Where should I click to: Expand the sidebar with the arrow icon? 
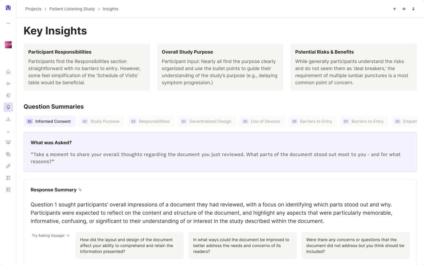tap(8, 23)
